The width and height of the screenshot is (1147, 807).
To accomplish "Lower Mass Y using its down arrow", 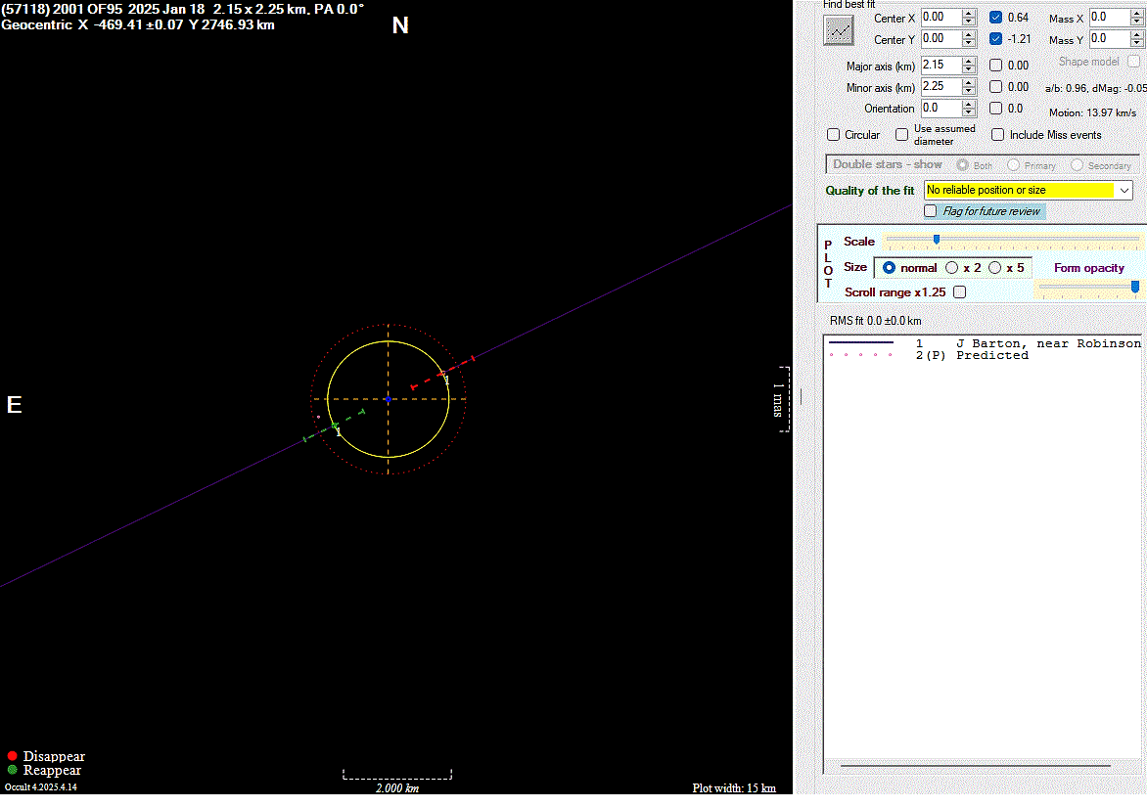I will (x=1137, y=43).
